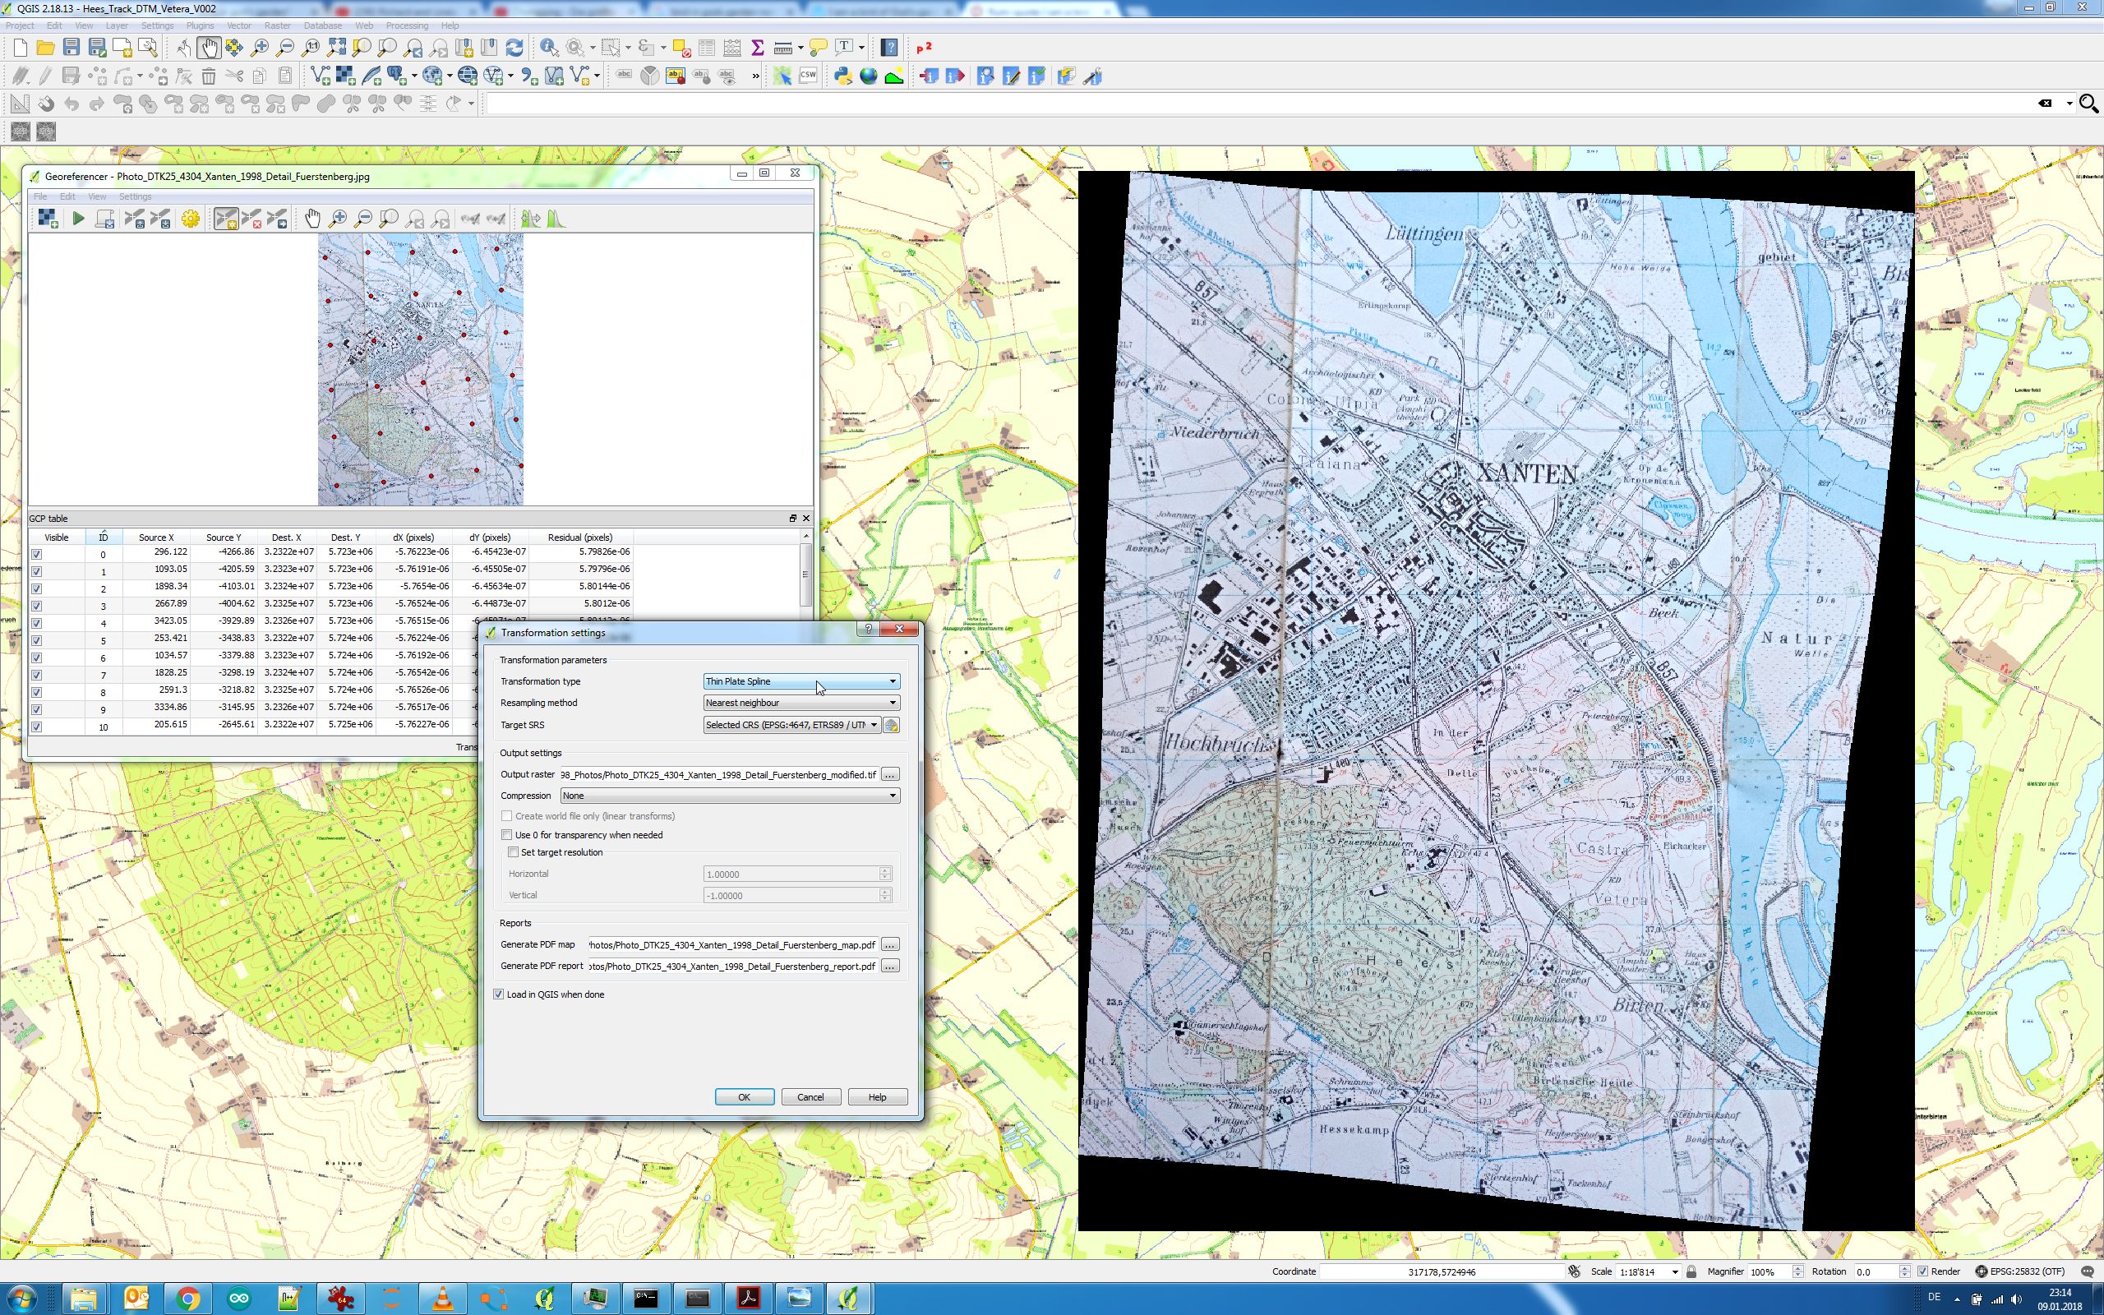Screen dimensions: 2104x1315
Task: Click OK to apply georeferencing
Action: point(742,1097)
